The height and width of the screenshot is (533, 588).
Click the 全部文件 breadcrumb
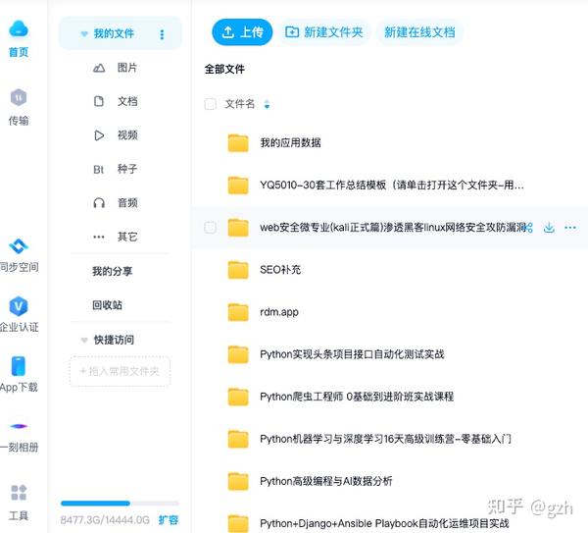pyautogui.click(x=224, y=69)
